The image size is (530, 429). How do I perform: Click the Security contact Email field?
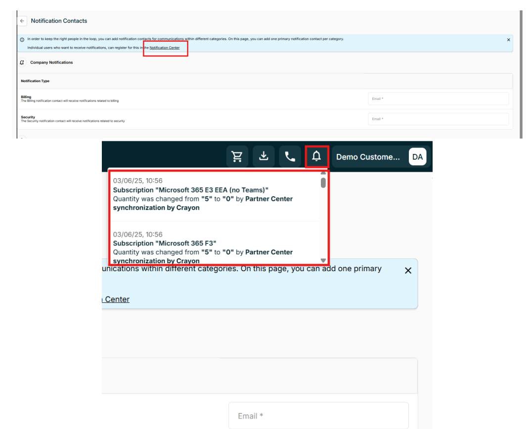(x=439, y=119)
